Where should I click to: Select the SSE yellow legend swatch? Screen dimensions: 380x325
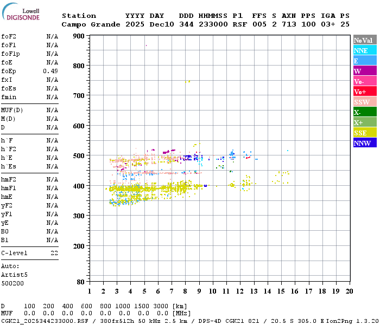[365, 133]
